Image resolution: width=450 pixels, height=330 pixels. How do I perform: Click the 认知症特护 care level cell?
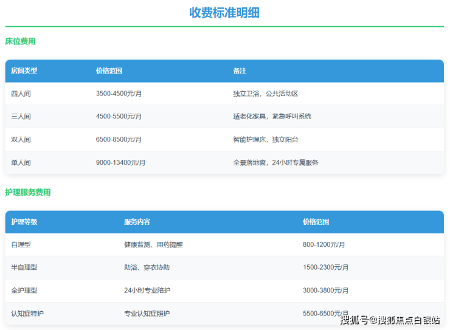[x=27, y=314]
